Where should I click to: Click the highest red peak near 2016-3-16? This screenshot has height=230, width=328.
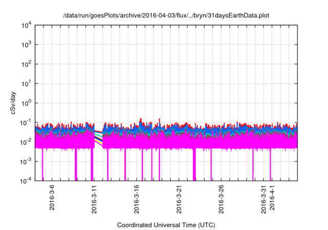point(141,119)
